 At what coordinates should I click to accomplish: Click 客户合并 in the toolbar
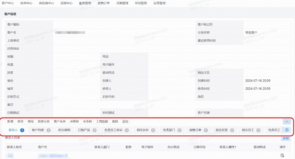(60, 121)
